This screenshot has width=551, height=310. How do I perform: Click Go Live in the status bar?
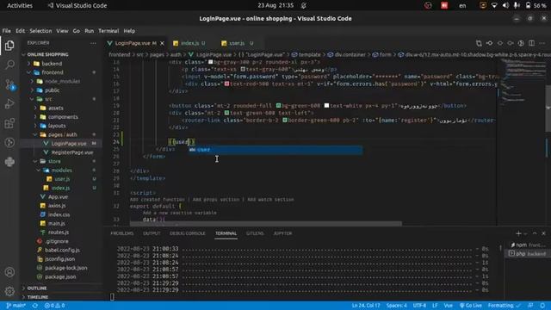(471, 306)
